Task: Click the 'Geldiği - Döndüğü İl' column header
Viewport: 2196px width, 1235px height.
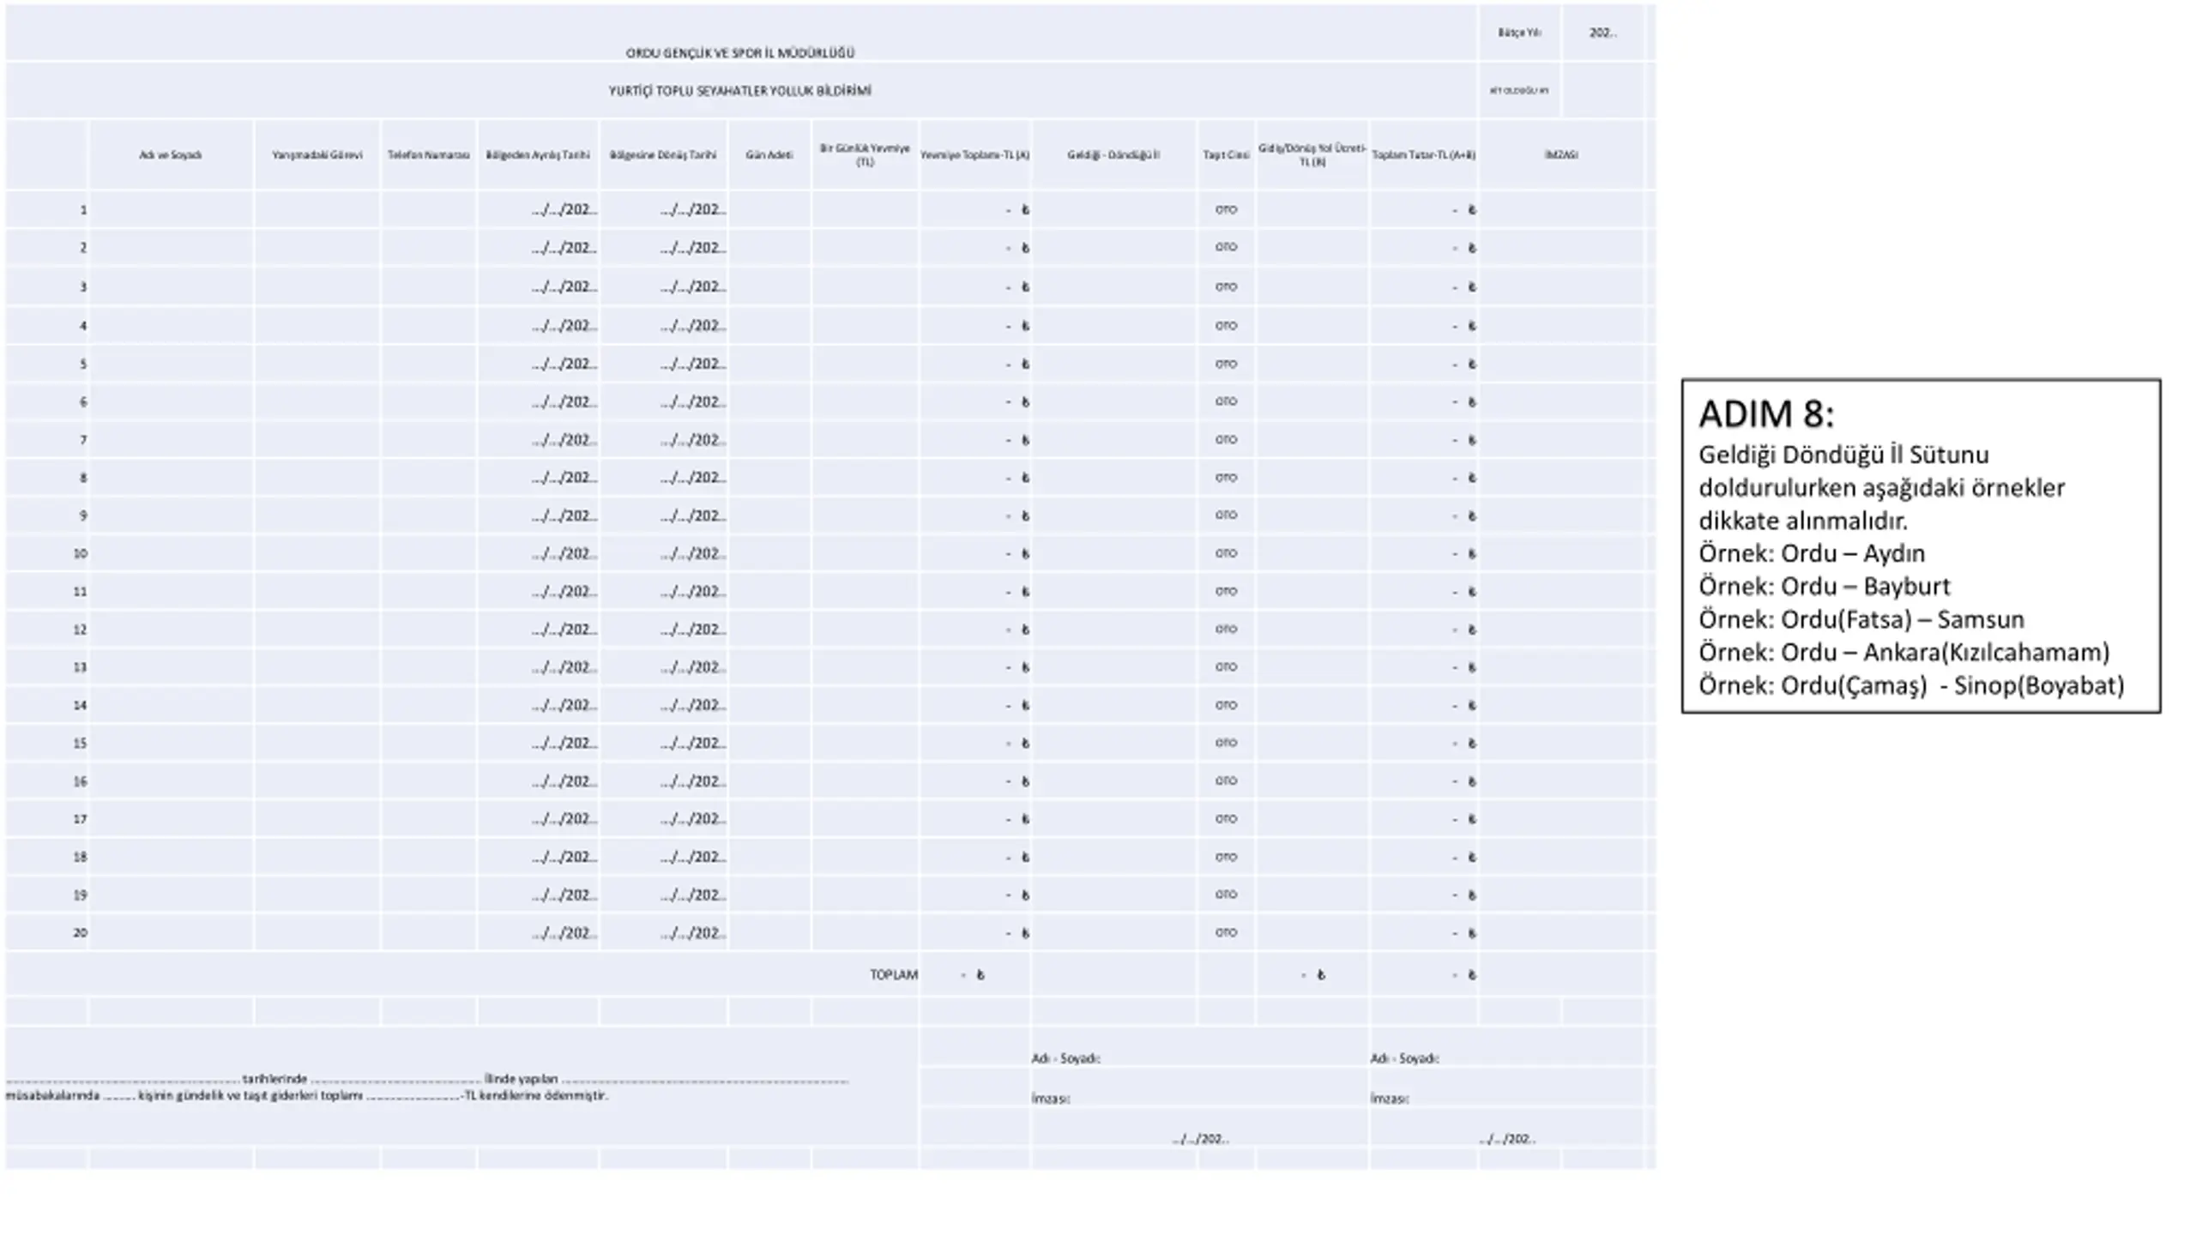Action: [x=1113, y=155]
